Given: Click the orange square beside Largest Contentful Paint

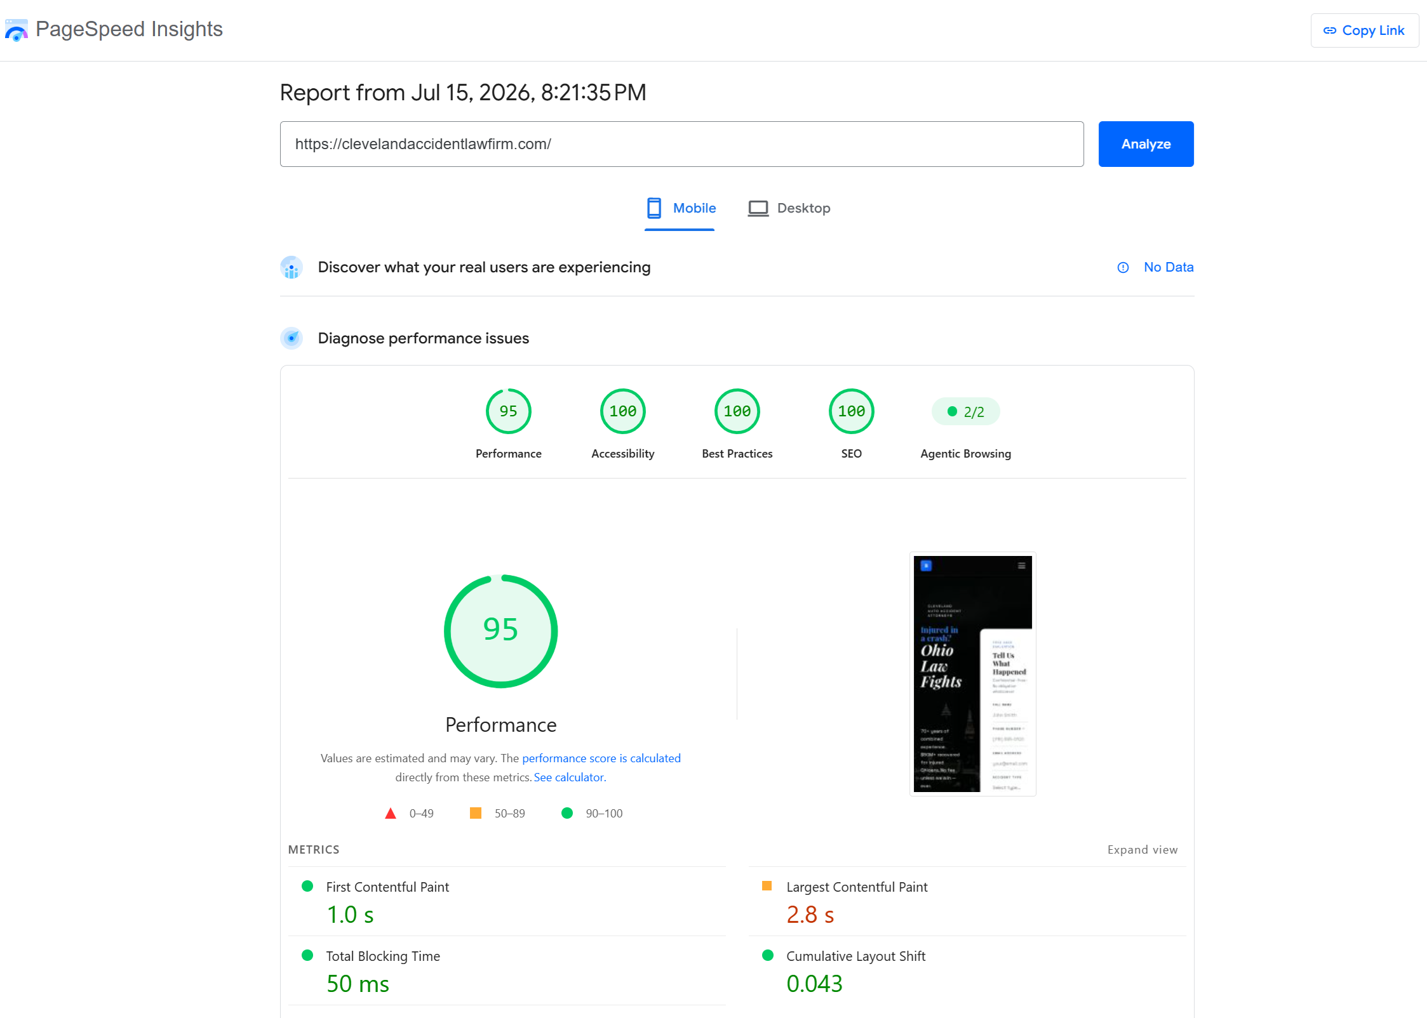Looking at the screenshot, I should click(x=767, y=886).
